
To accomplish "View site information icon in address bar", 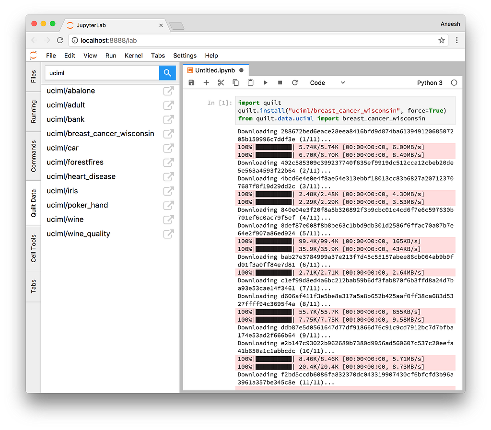I will [75, 40].
